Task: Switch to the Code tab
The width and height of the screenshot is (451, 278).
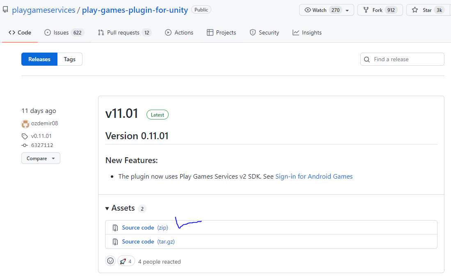Action: point(20,32)
